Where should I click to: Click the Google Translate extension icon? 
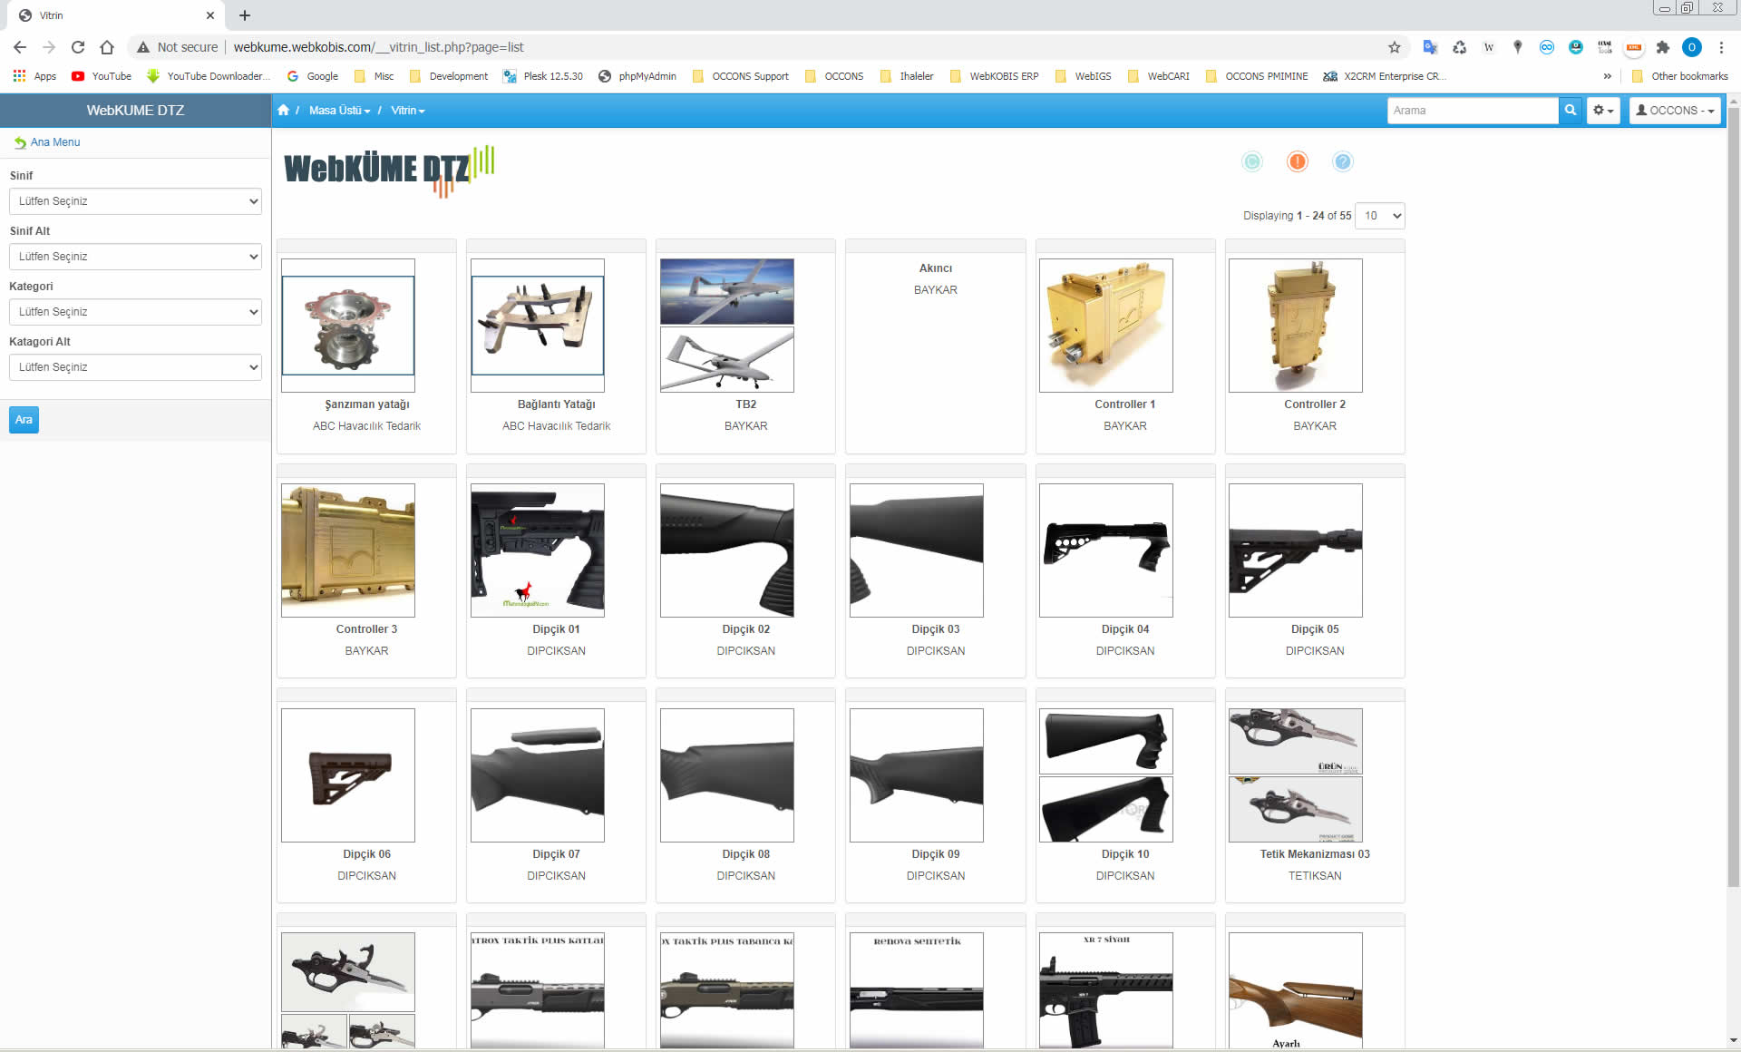point(1430,47)
